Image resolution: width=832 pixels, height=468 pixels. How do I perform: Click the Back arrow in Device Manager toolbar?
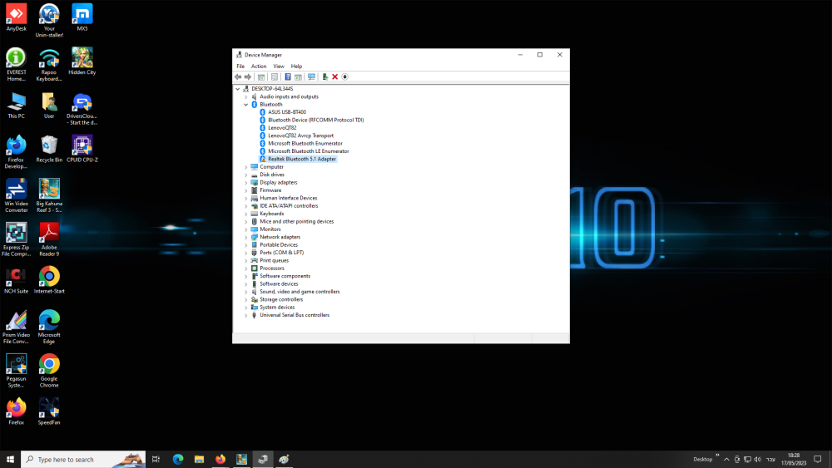click(x=238, y=76)
